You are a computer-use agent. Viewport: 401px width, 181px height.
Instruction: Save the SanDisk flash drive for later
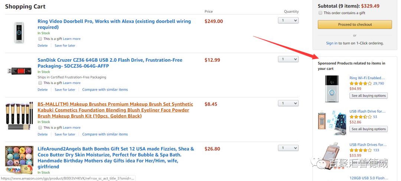[65, 90]
